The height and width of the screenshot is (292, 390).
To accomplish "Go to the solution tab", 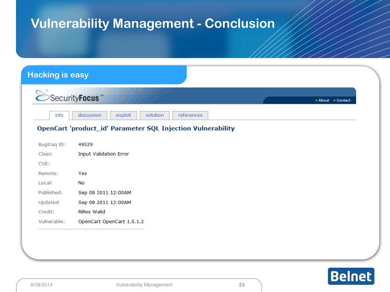I will 155,115.
